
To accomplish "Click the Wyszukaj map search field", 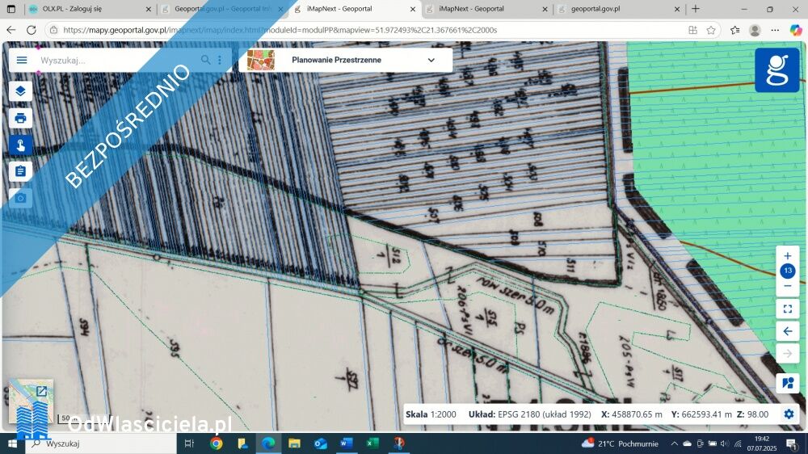I will point(117,60).
